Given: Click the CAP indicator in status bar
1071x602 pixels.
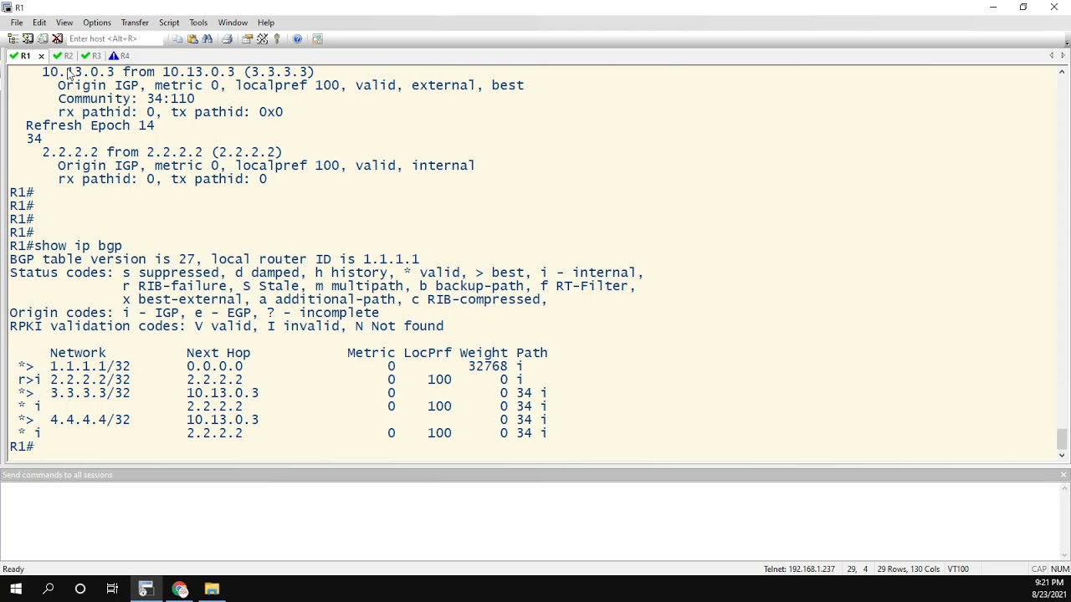Looking at the screenshot, I should tap(1039, 569).
